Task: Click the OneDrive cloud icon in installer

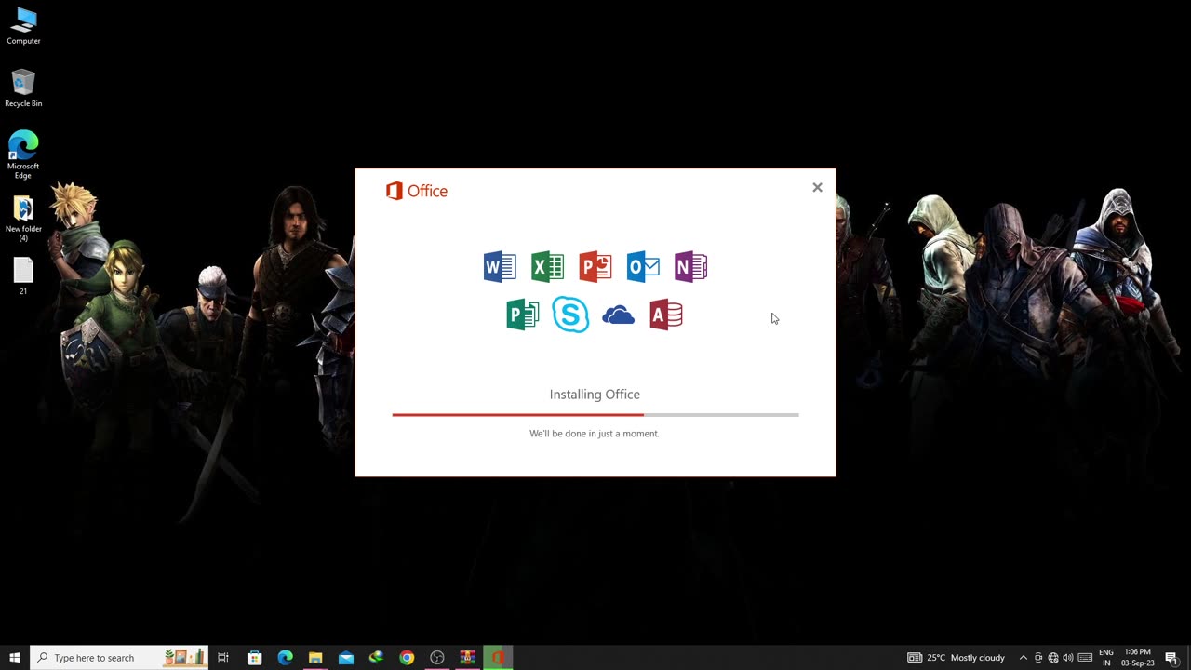Action: click(618, 316)
